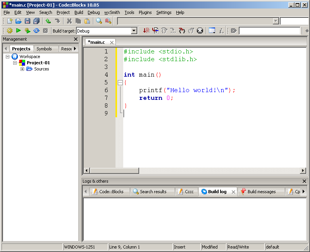Switch to the Build messages tab
This screenshot has height=252, width=310.
pos(261,192)
